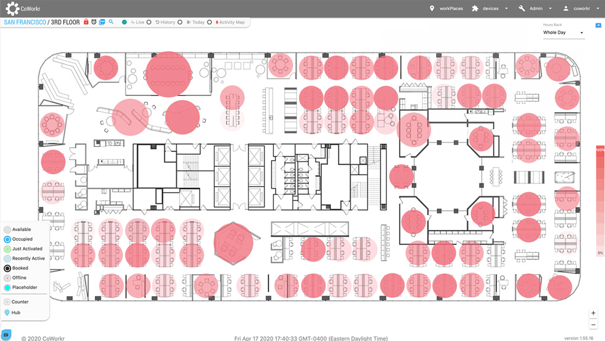Click the Hub legend pin icon
605x341 pixels.
point(7,312)
